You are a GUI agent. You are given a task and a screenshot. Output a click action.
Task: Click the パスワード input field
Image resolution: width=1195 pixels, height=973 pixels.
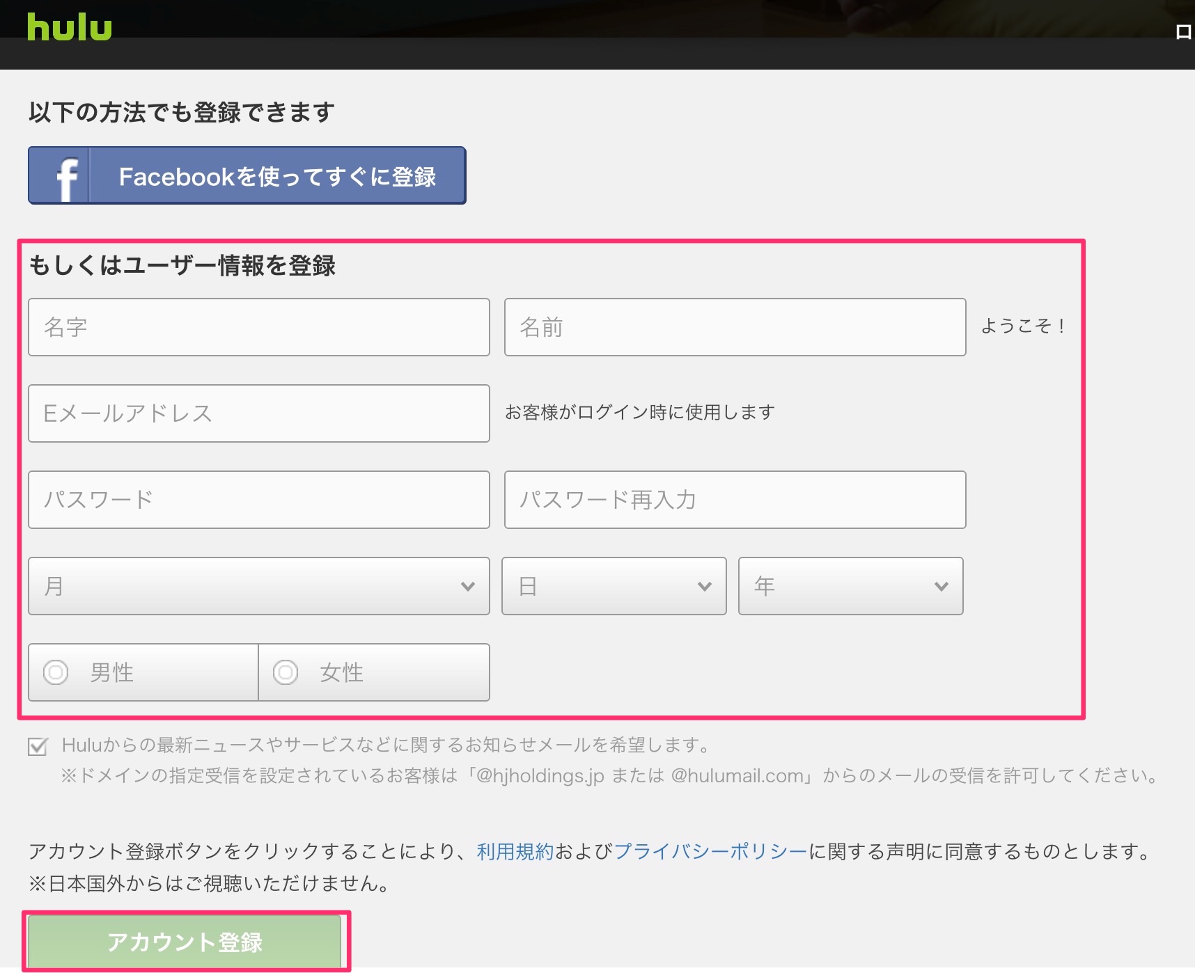(259, 500)
